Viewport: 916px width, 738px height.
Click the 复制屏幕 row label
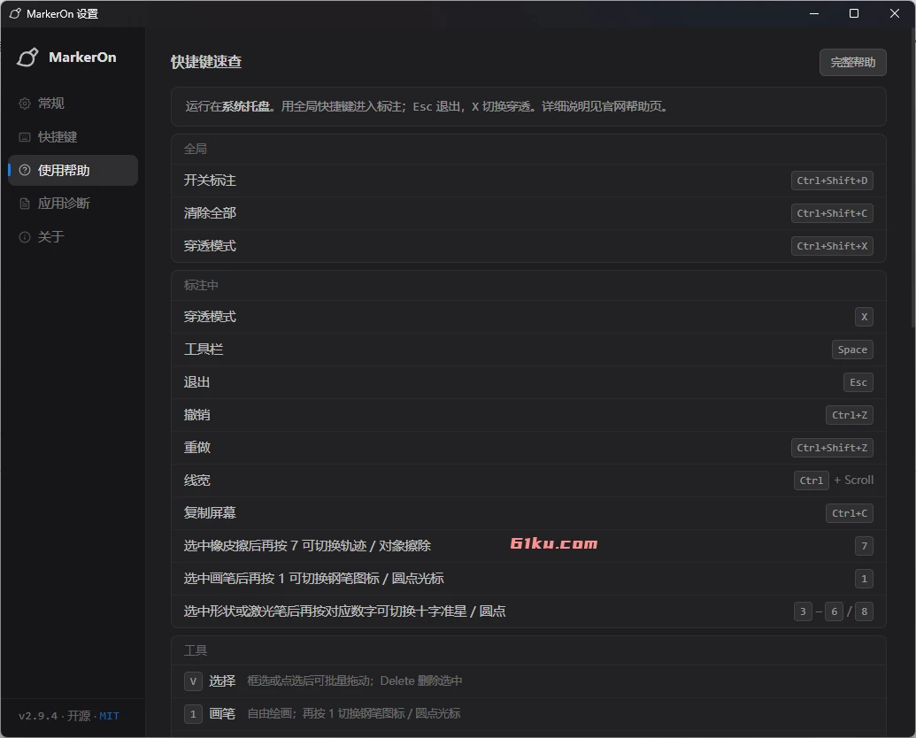click(x=210, y=513)
